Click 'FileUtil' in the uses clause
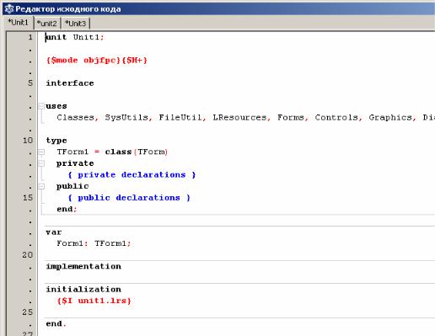Screen dimensions: 435x336 tap(180, 117)
